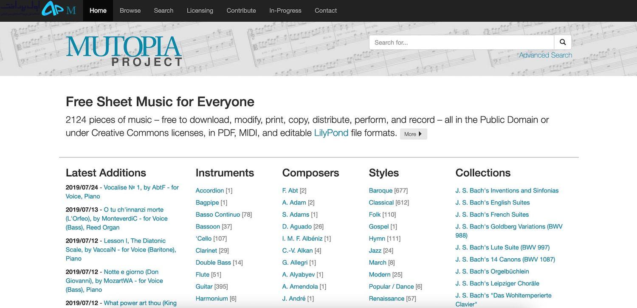
Task: Click the magnifier search button
Action: click(x=563, y=42)
